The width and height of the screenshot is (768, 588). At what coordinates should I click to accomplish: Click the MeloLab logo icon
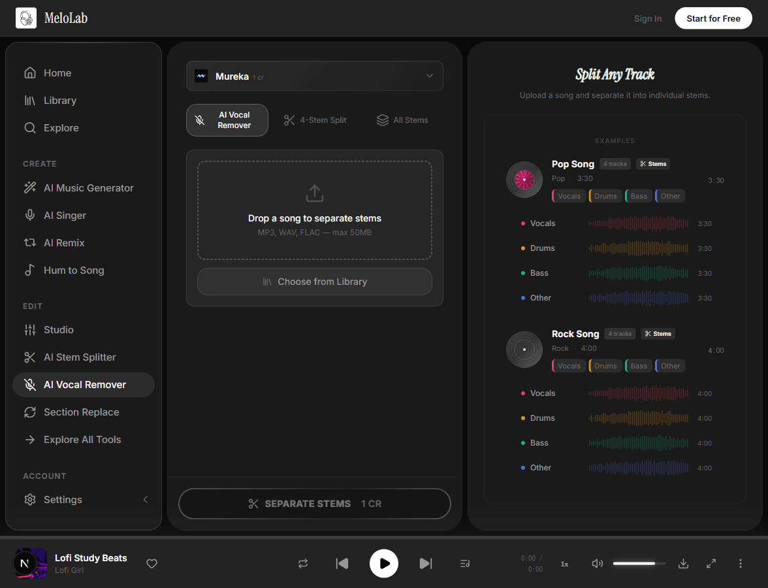(26, 18)
